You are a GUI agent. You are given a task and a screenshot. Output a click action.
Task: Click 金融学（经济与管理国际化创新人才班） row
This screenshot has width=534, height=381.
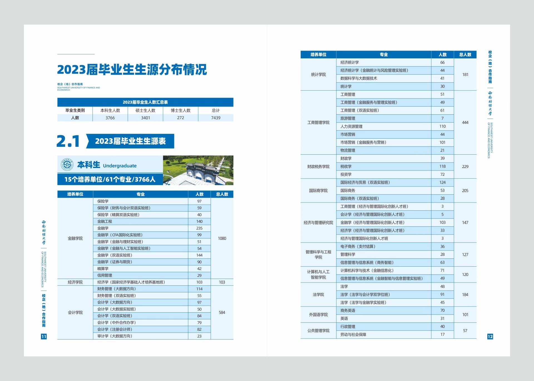click(x=395, y=222)
